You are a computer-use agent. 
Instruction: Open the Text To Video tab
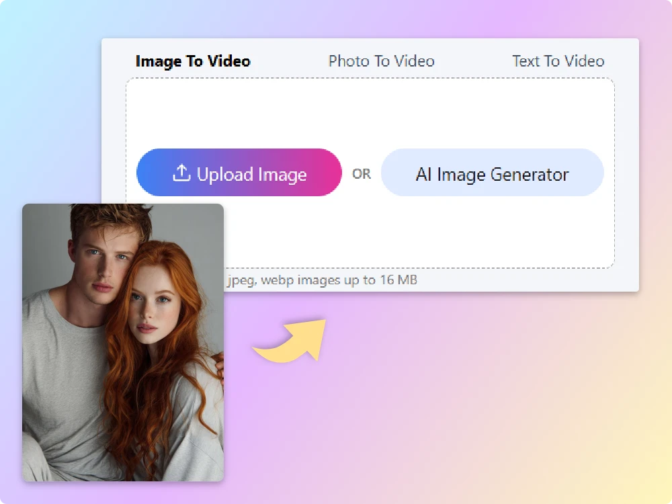[x=558, y=60]
